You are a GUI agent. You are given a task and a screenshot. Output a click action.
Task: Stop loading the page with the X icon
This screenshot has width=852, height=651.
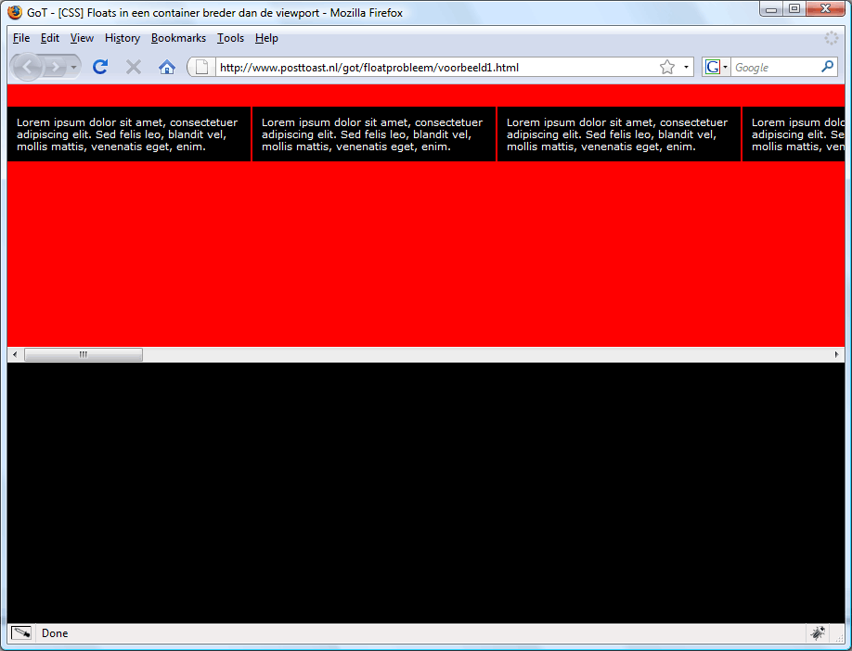[x=133, y=67]
